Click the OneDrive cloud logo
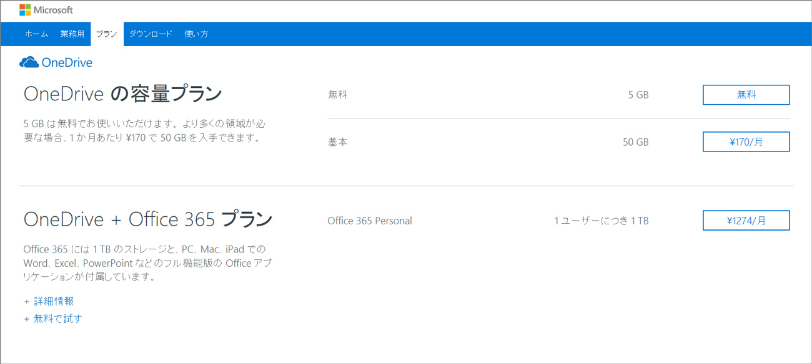 [x=56, y=62]
